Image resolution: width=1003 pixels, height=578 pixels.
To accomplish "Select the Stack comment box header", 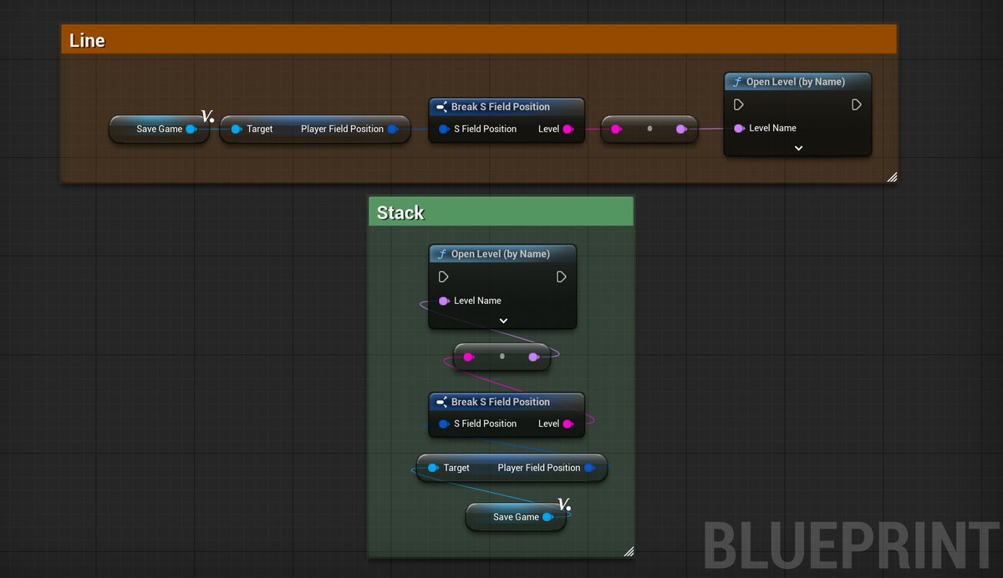I will 501,212.
